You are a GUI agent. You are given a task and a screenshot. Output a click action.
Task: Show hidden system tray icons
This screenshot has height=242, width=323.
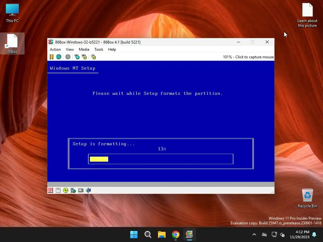click(254, 234)
